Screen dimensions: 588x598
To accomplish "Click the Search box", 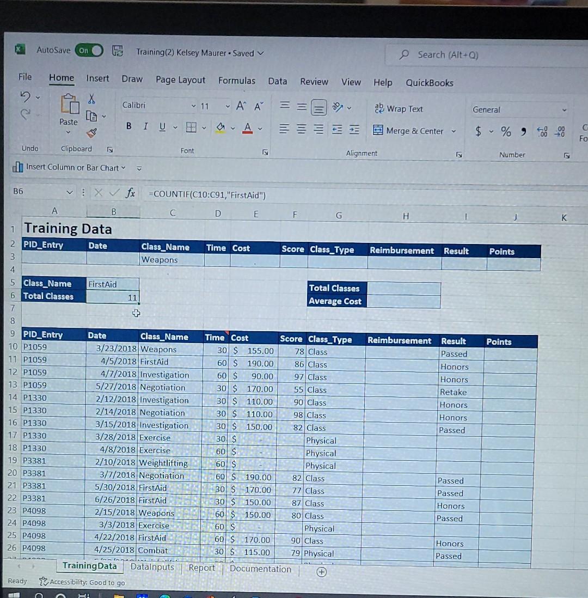I will (486, 56).
